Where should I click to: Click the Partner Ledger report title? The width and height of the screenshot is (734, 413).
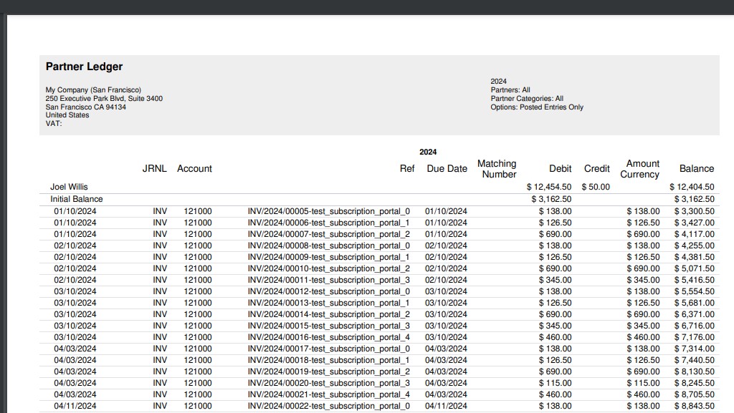coord(85,67)
